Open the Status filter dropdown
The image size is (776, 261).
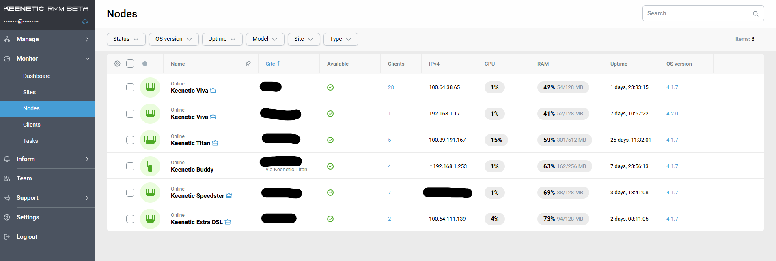tap(126, 39)
